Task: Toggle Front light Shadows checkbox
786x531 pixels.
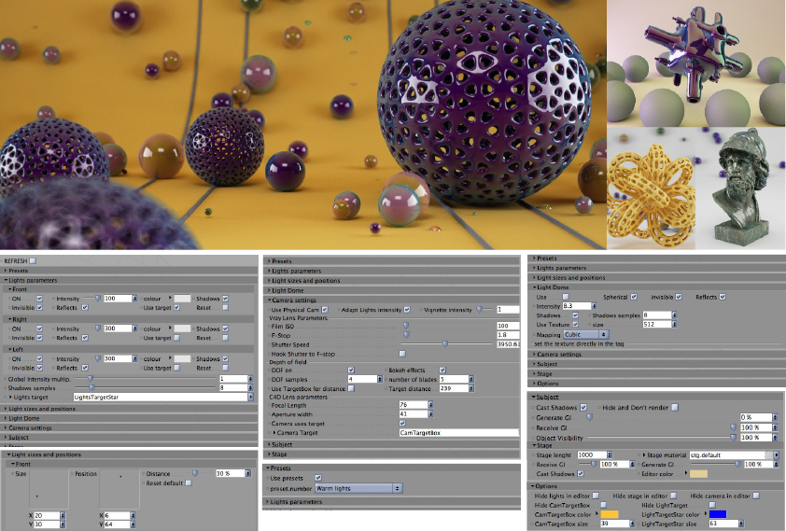Action: pos(226,299)
